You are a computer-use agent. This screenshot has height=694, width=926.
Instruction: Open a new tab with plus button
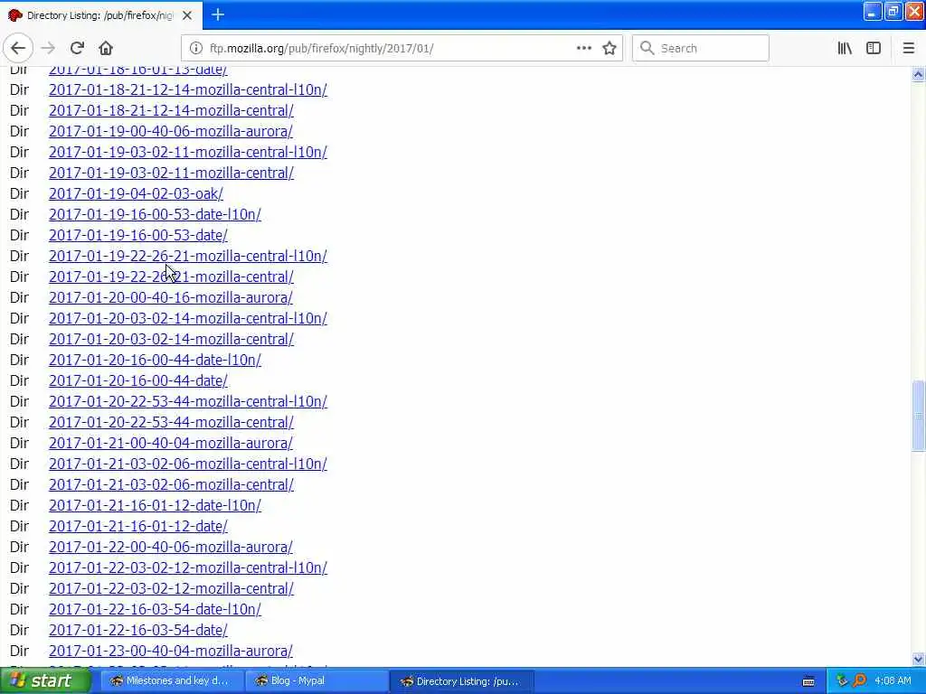pos(218,14)
